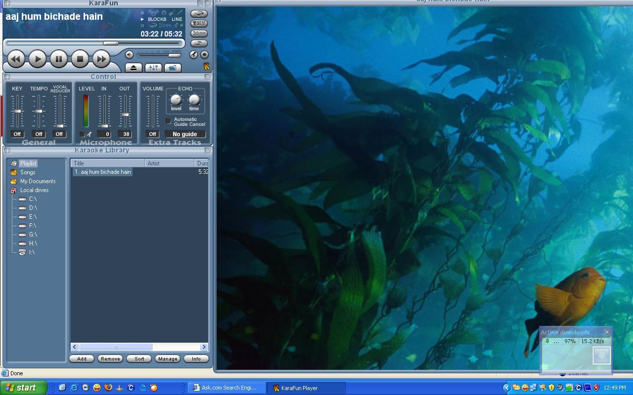The width and height of the screenshot is (633, 395).
Task: Select the G:\ drive
Action: tap(33, 235)
